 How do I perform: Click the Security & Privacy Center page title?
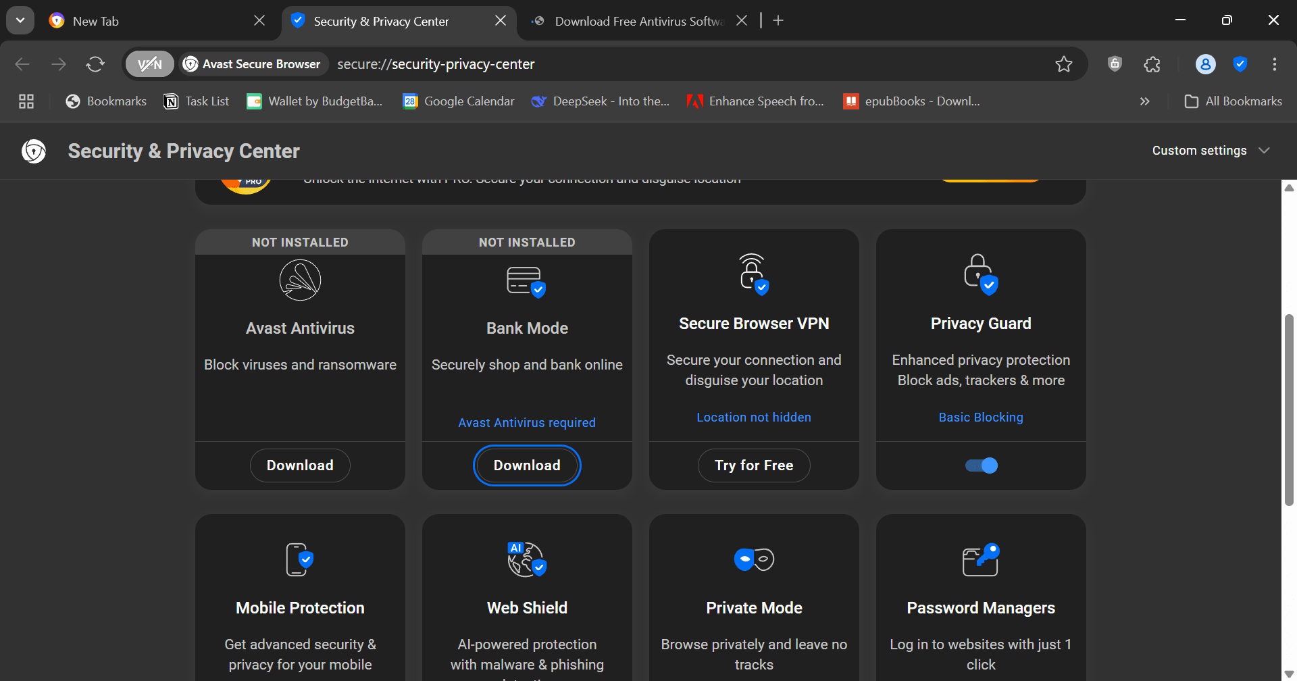click(x=184, y=151)
